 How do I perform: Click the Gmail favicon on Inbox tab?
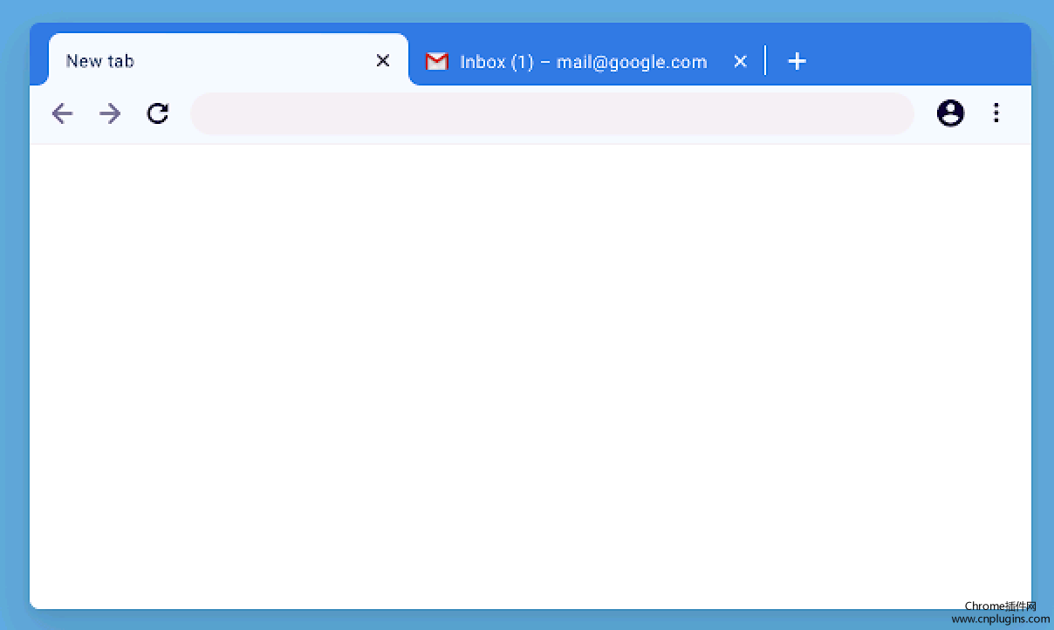pos(436,61)
